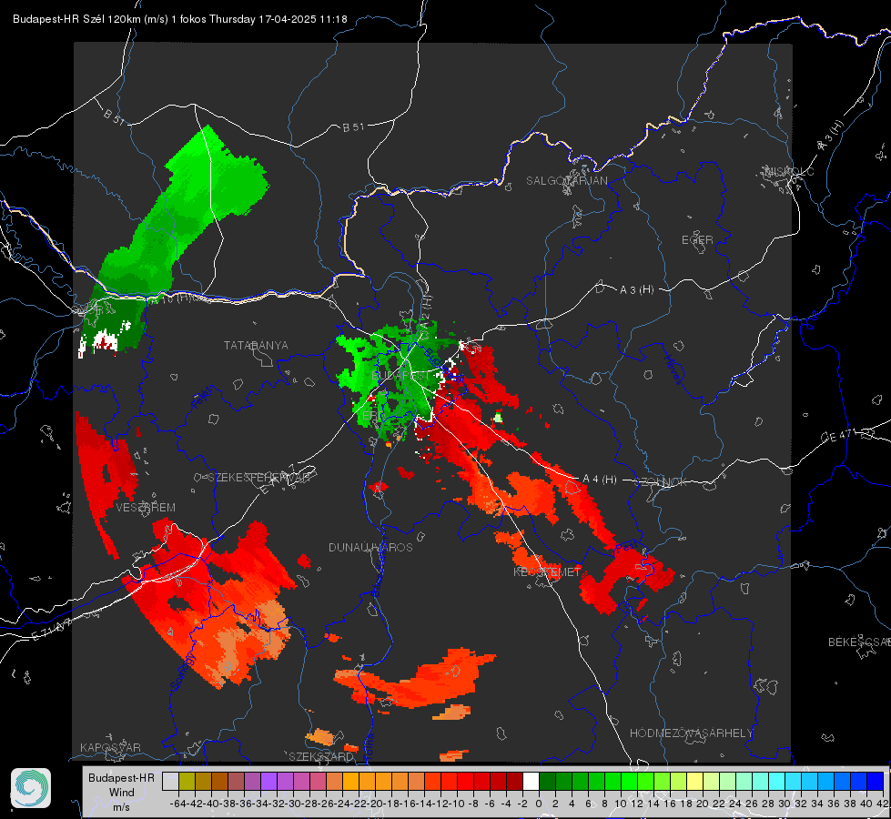Click the swirl logo icon beside the legend
The width and height of the screenshot is (891, 819).
(31, 788)
